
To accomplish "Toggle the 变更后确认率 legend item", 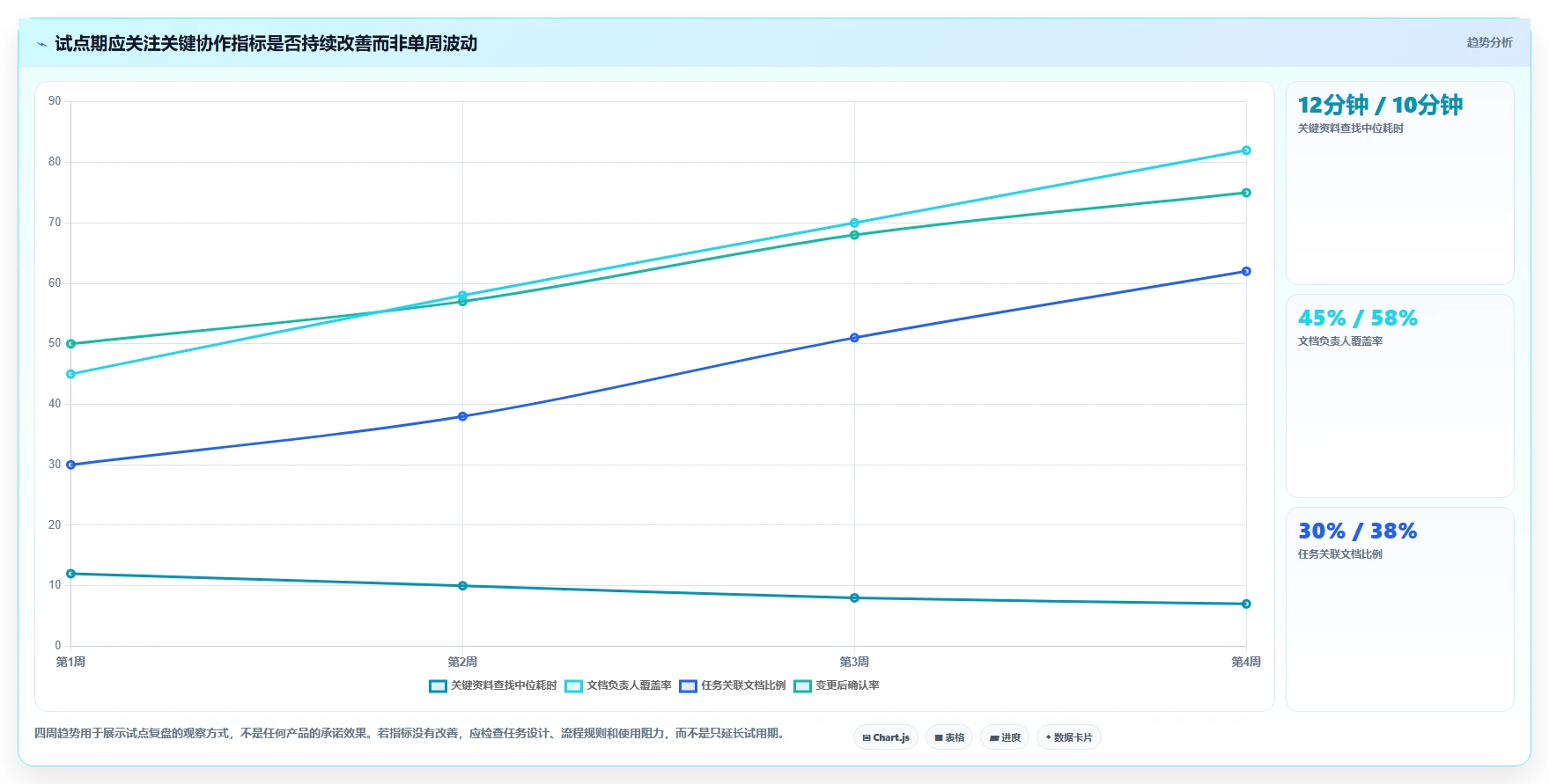I will [x=837, y=685].
